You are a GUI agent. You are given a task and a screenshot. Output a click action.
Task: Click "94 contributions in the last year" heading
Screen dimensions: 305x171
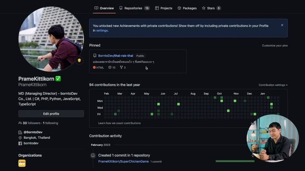pos(114,85)
